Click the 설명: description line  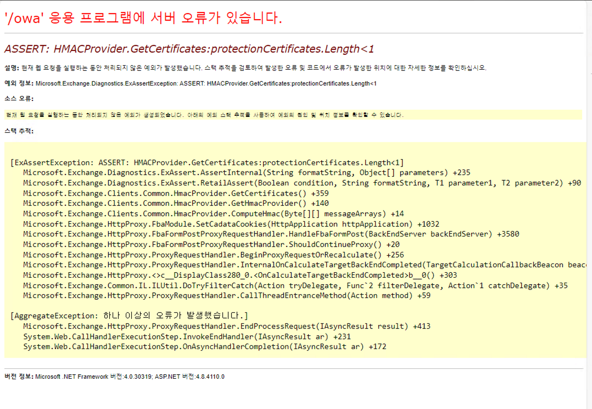[x=246, y=68]
